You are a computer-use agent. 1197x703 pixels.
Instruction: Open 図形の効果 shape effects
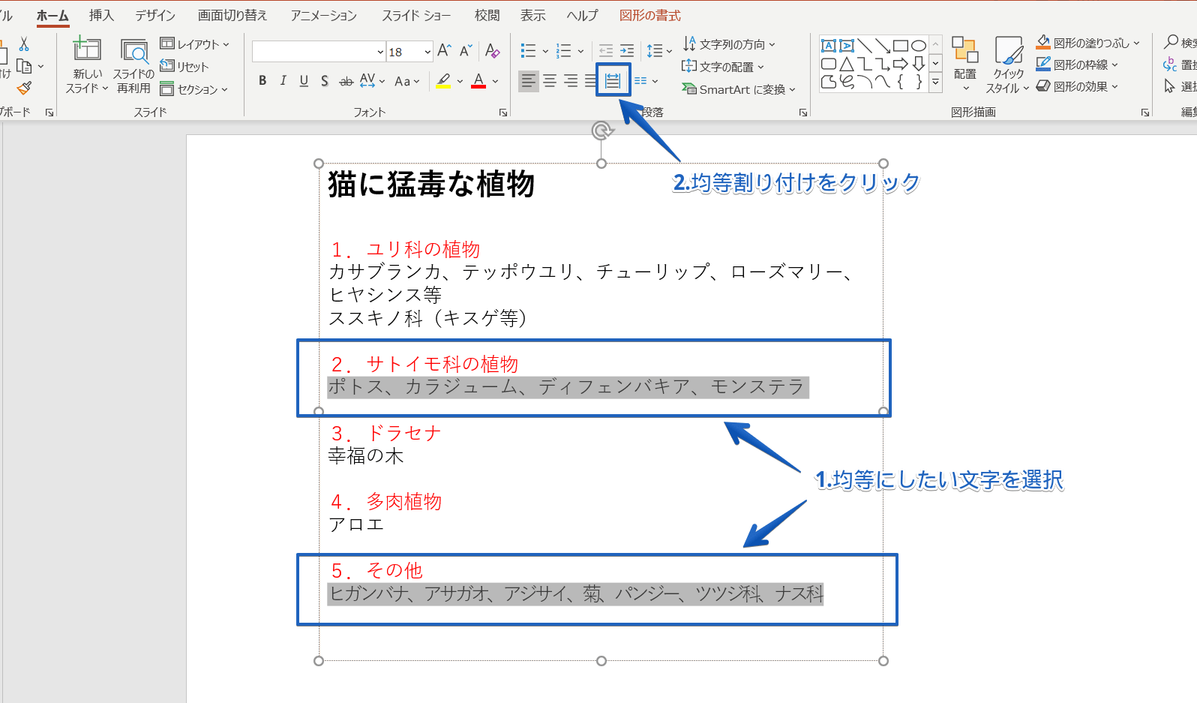click(x=1077, y=86)
